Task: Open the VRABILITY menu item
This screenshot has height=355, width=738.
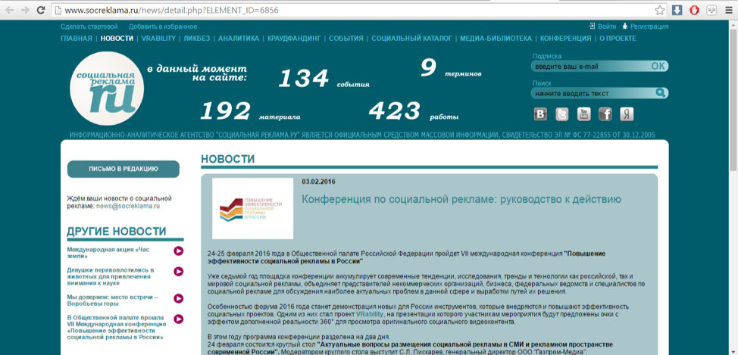Action: pos(158,39)
